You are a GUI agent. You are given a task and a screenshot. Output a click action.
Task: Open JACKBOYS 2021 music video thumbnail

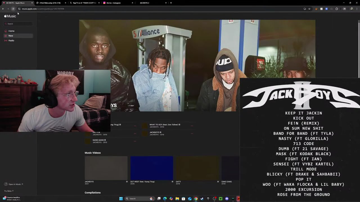[106, 168]
